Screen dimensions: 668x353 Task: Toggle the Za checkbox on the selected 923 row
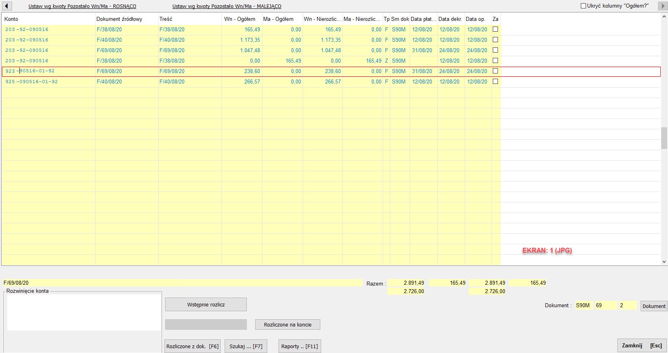coord(495,71)
